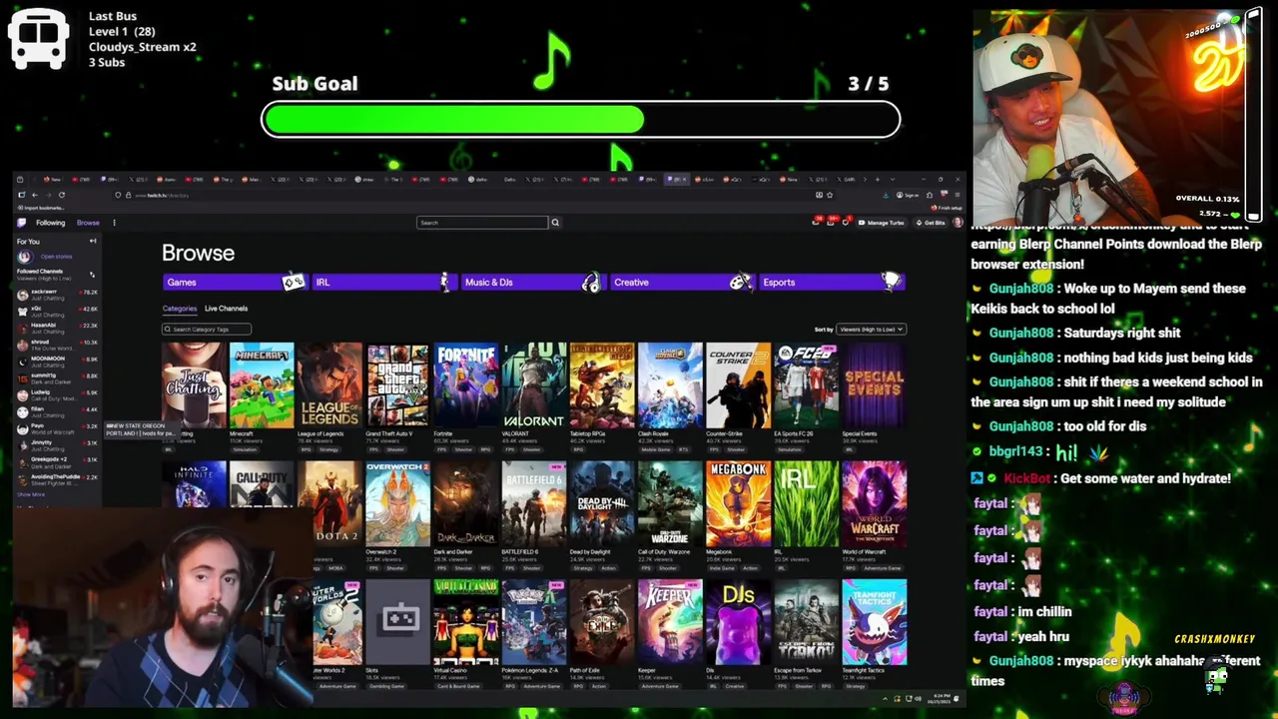1278x719 pixels.
Task: Switch to Following tab
Action: [50, 223]
